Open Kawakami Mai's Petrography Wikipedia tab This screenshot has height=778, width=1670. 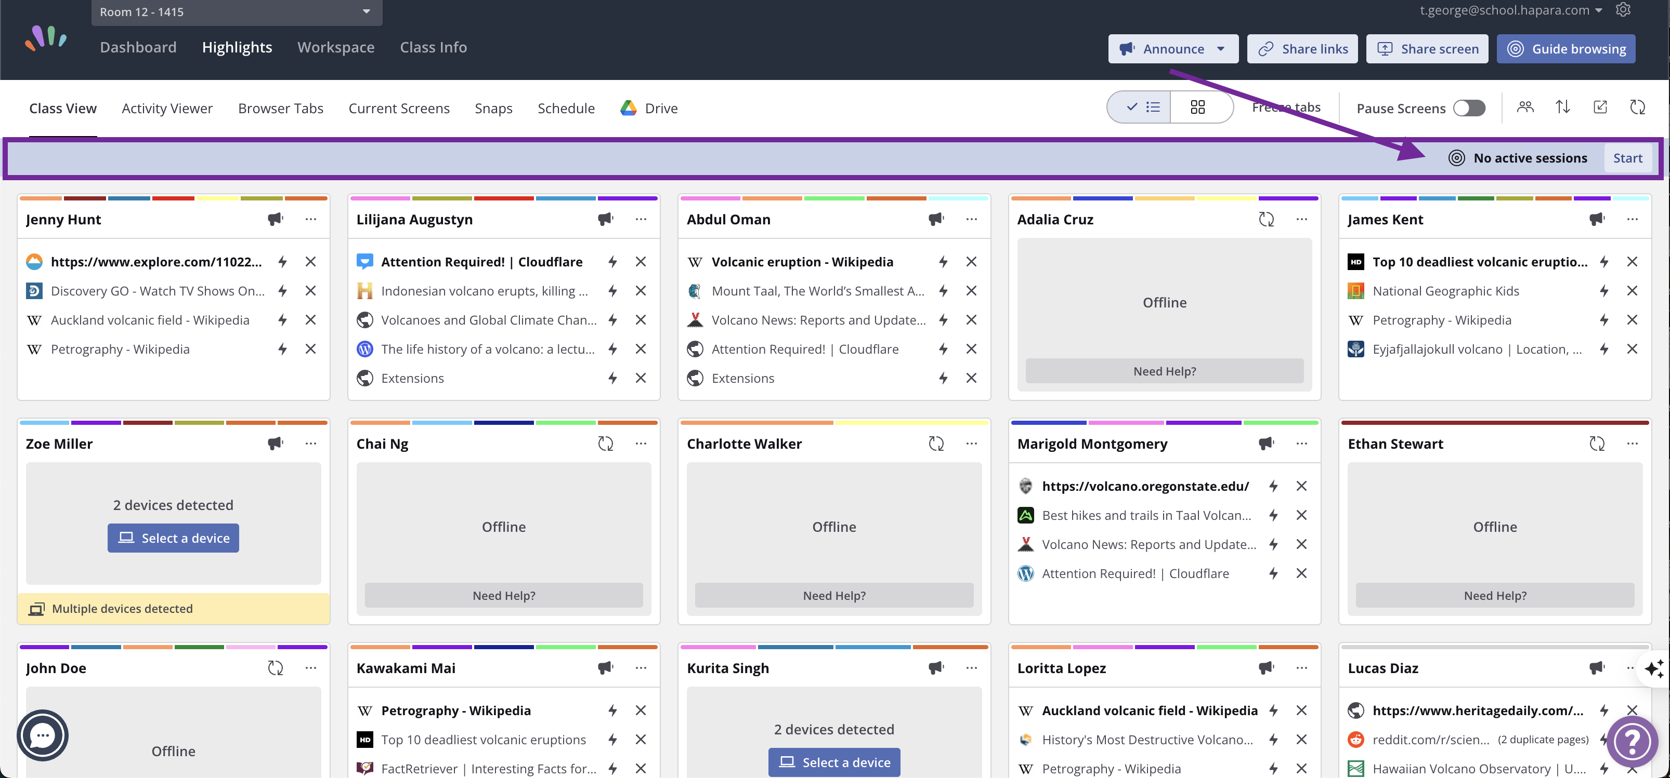[456, 710]
